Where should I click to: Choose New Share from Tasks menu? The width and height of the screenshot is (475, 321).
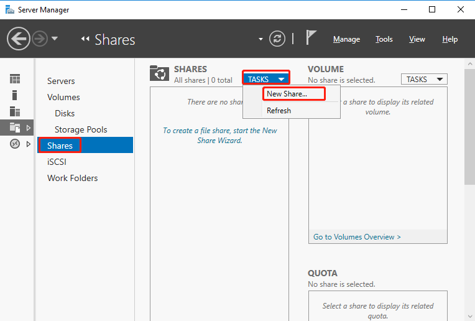click(x=287, y=94)
